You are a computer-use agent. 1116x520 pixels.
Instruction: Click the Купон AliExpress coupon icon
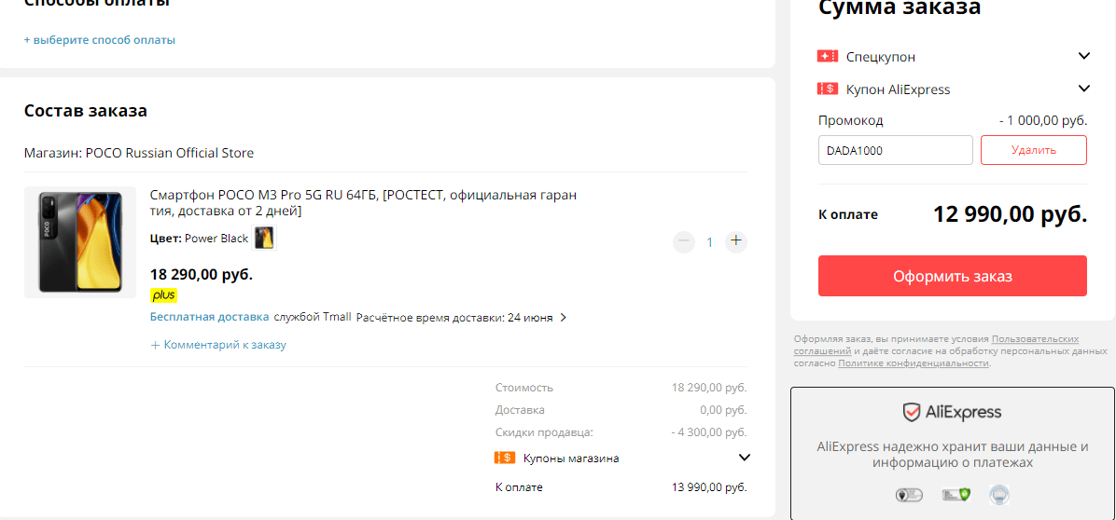(x=827, y=89)
